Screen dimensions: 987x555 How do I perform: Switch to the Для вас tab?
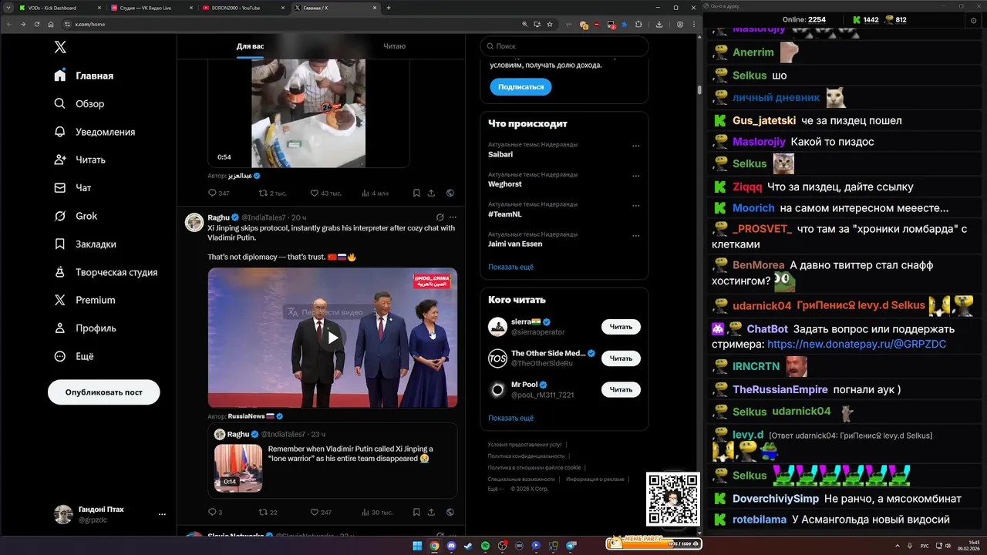[250, 46]
